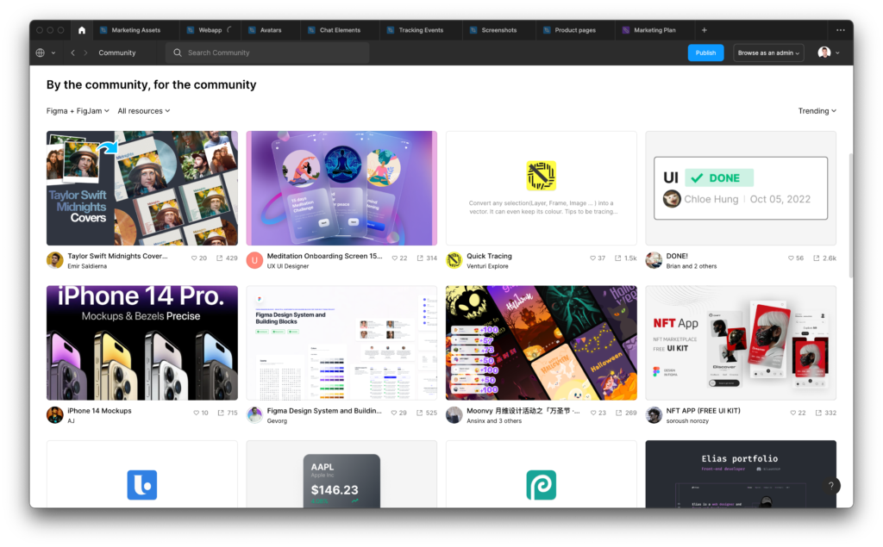Viewport: 883px width, 547px height.
Task: Like the Quick Tracing plugin
Action: tap(592, 258)
